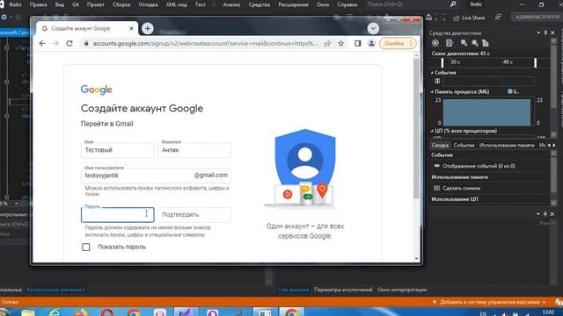Enable the 'Показать пароль' checkbox
The width and height of the screenshot is (563, 316).
coord(86,248)
